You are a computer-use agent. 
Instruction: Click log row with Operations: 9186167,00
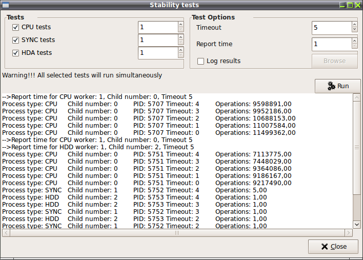coord(147,176)
